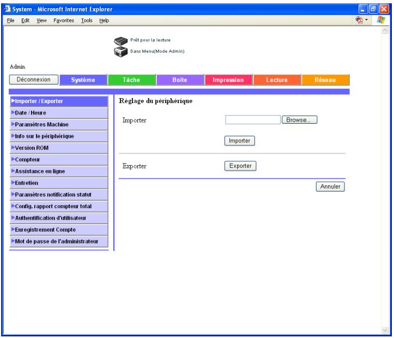
Task: Switch to the Tâche tab
Action: click(131, 80)
